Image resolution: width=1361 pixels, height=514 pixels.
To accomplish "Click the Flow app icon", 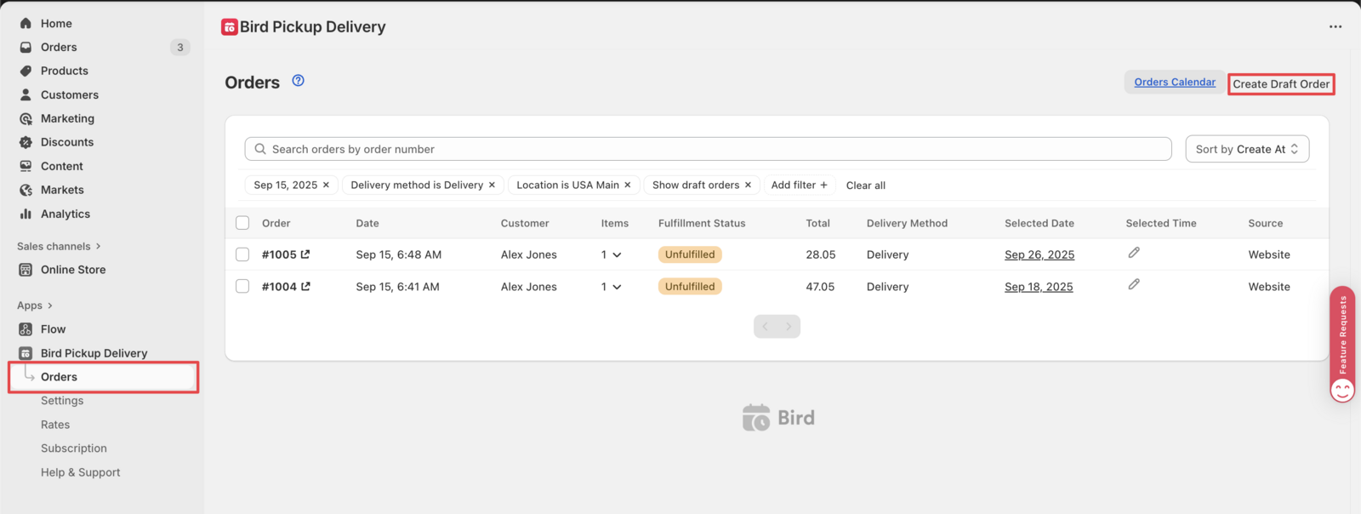I will click(x=26, y=329).
